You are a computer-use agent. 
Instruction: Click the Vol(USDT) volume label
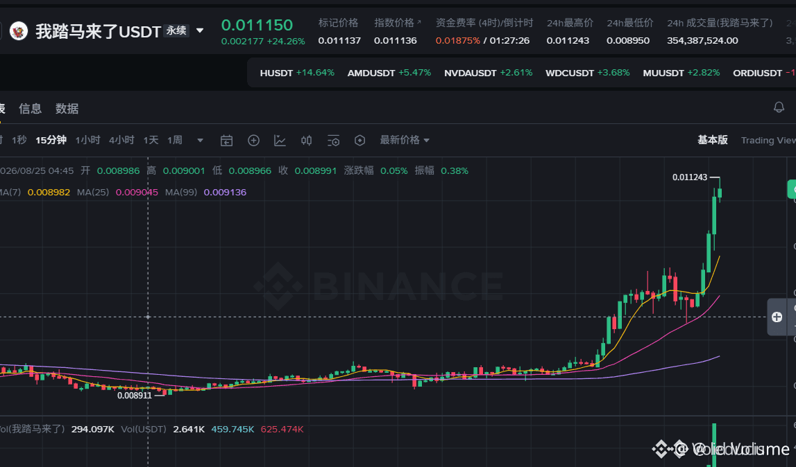pos(144,429)
